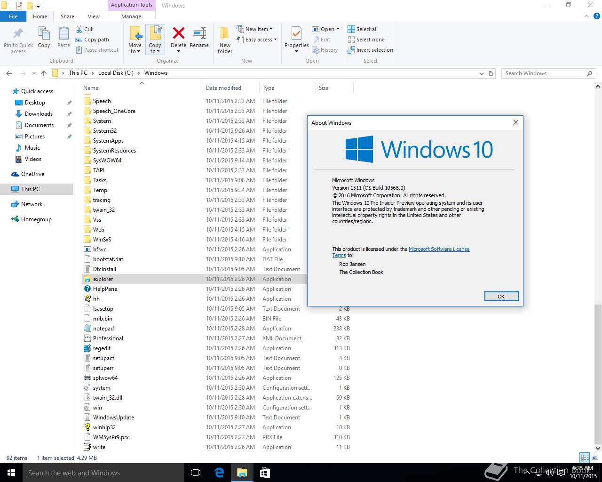
Task: Select the explorer application row
Action: [x=194, y=279]
